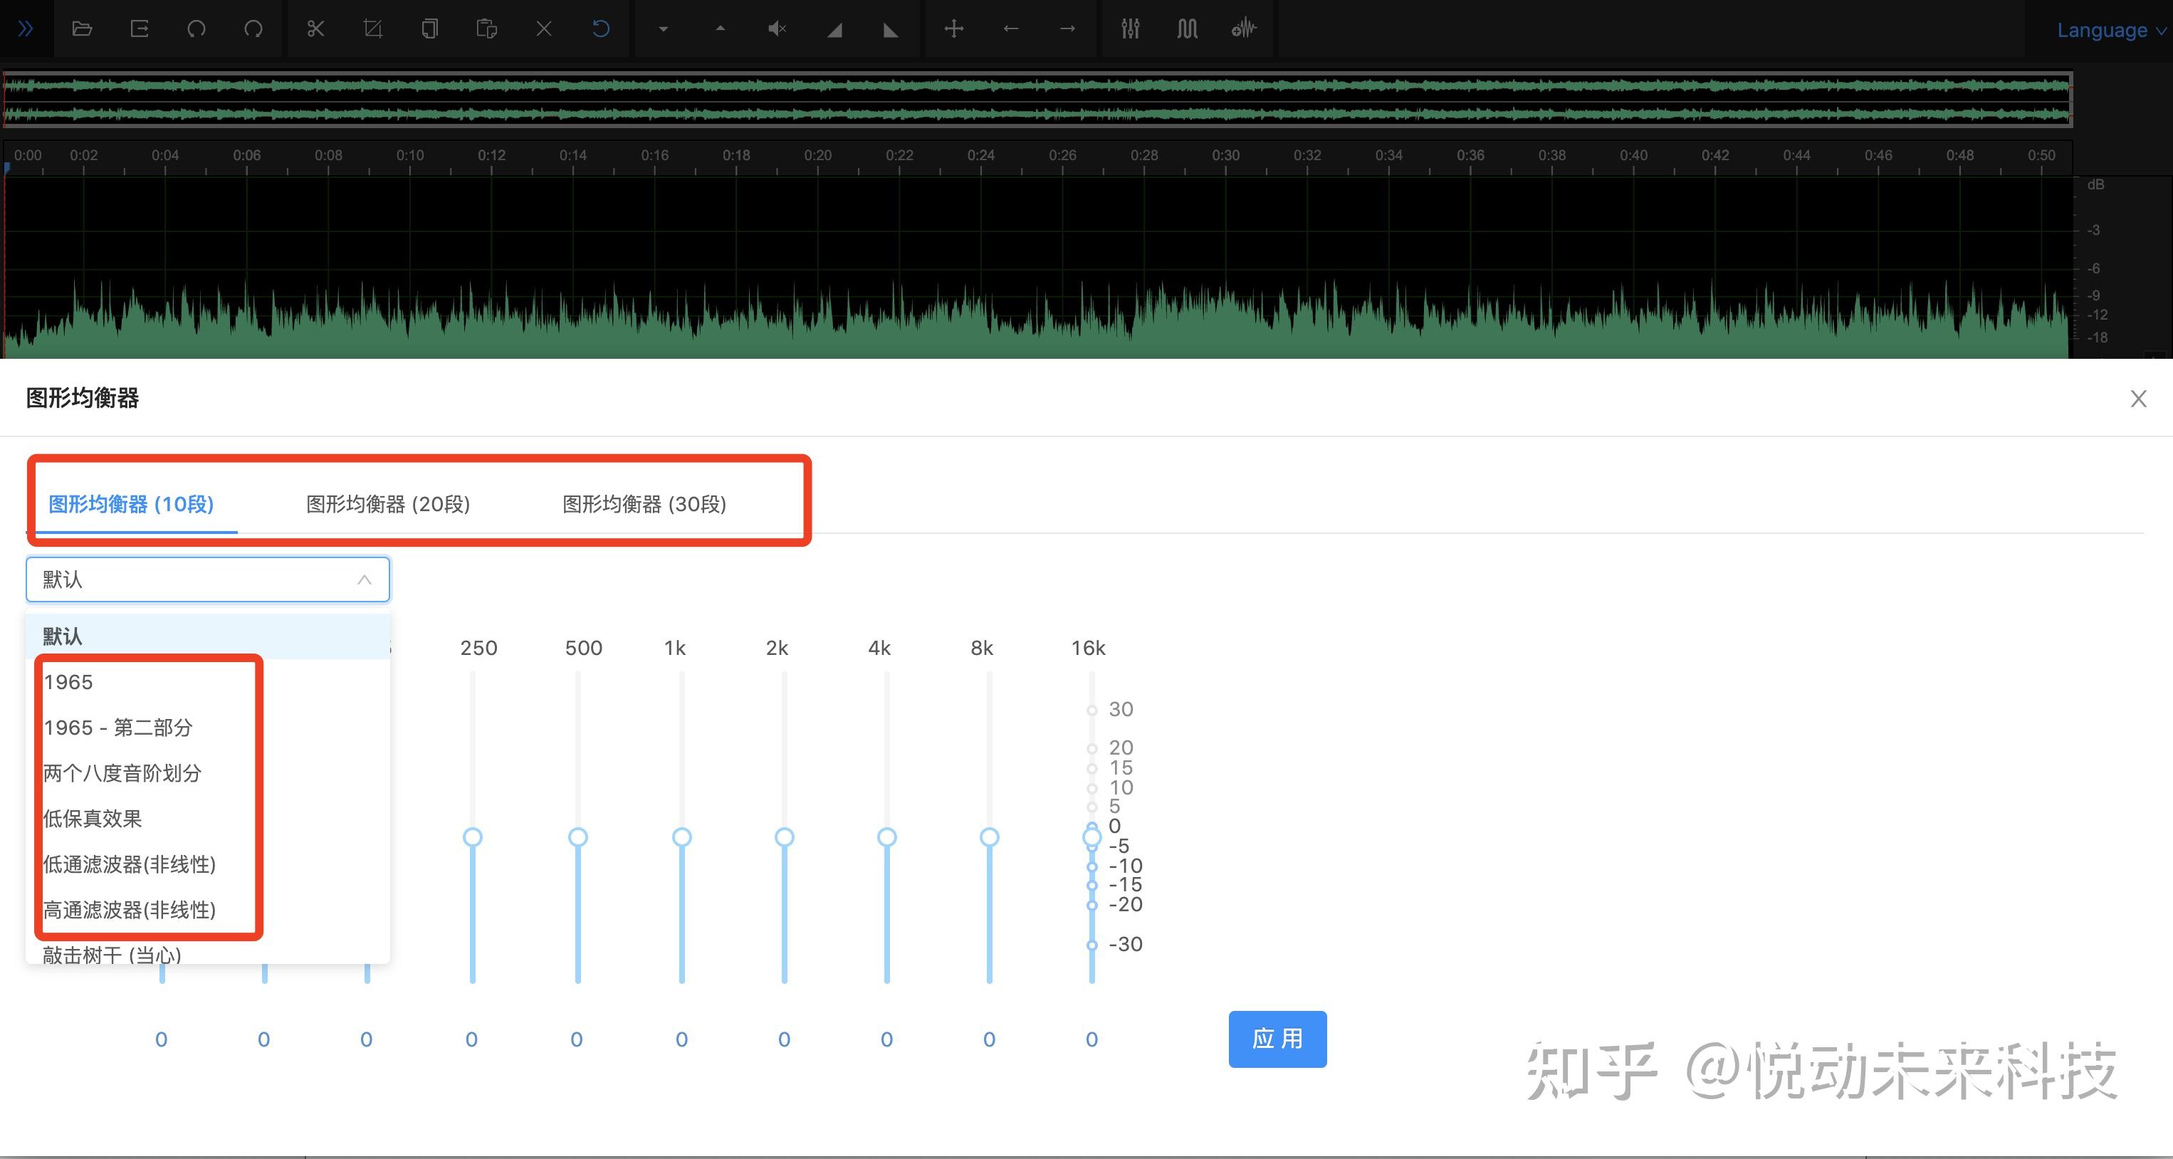Viewport: 2173px width, 1159px height.
Task: Click the wave shape filter icon
Action: [1187, 28]
